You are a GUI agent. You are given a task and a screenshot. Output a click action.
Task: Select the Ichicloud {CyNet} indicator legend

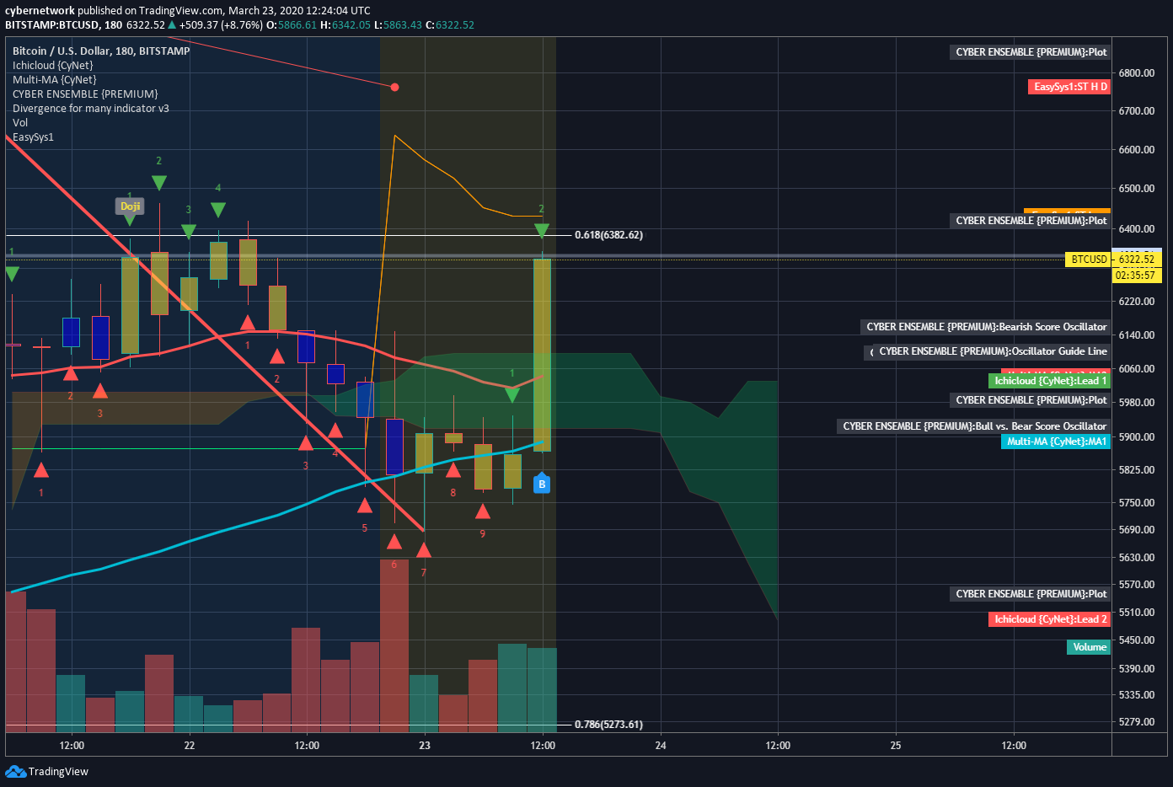(53, 66)
